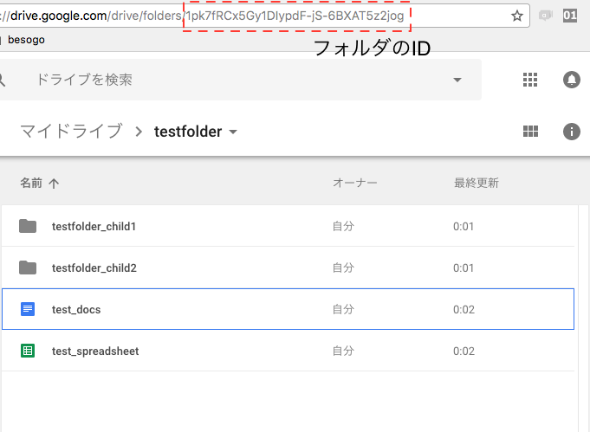Viewport: 590px width, 432px height.
Task: Click the browser extension icon labeled 01
Action: [571, 16]
